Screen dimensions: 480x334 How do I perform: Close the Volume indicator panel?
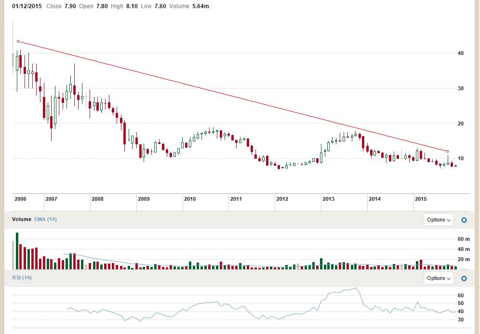(x=464, y=220)
